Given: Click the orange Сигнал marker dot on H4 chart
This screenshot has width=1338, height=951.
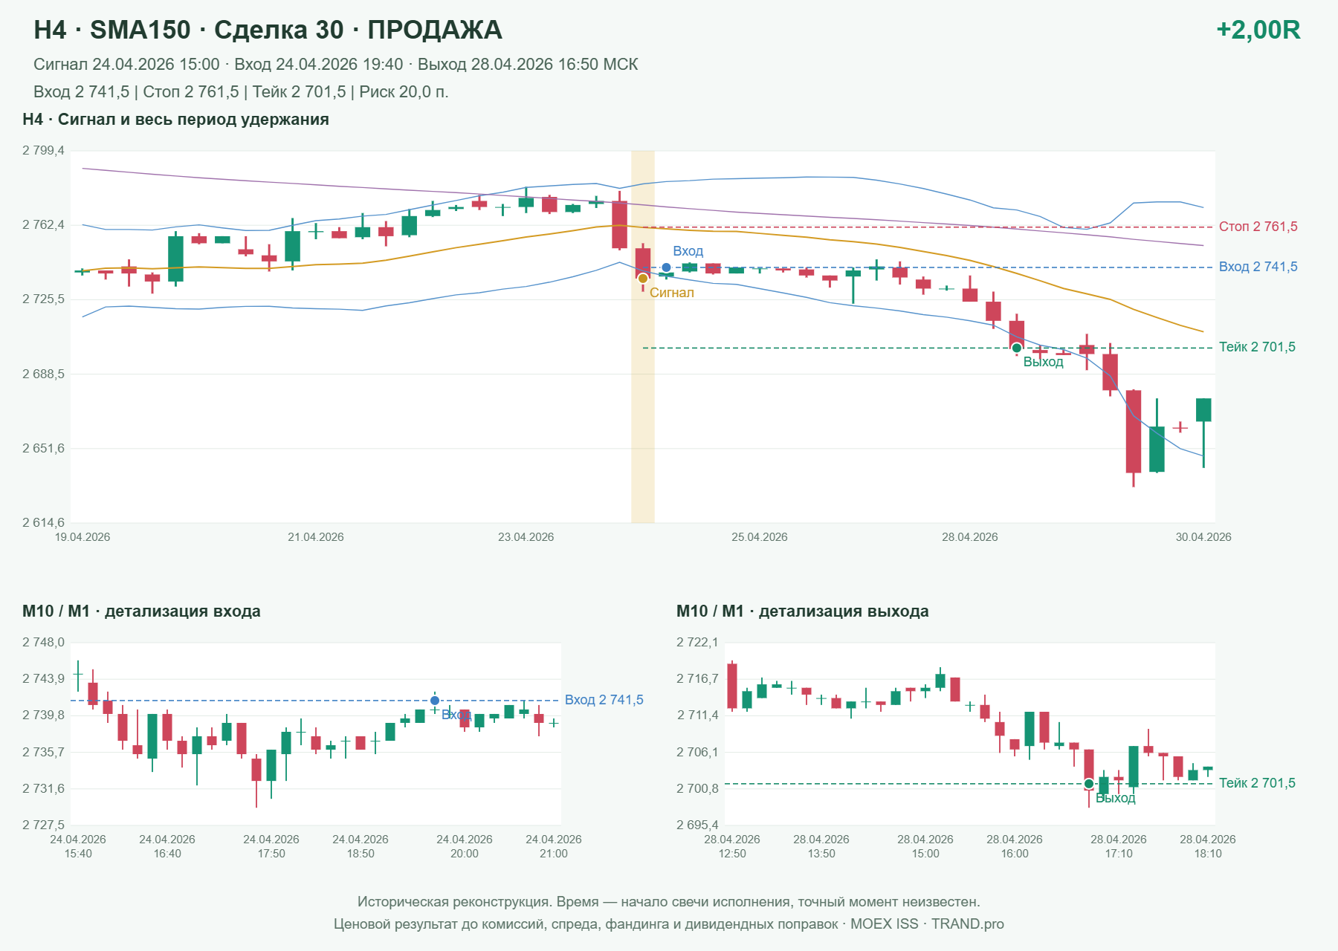Looking at the screenshot, I should coord(643,279).
